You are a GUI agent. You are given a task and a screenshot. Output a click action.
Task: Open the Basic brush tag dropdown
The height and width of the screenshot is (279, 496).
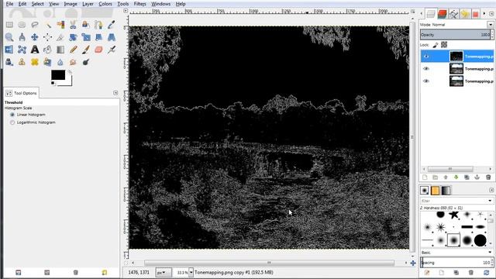(x=490, y=253)
